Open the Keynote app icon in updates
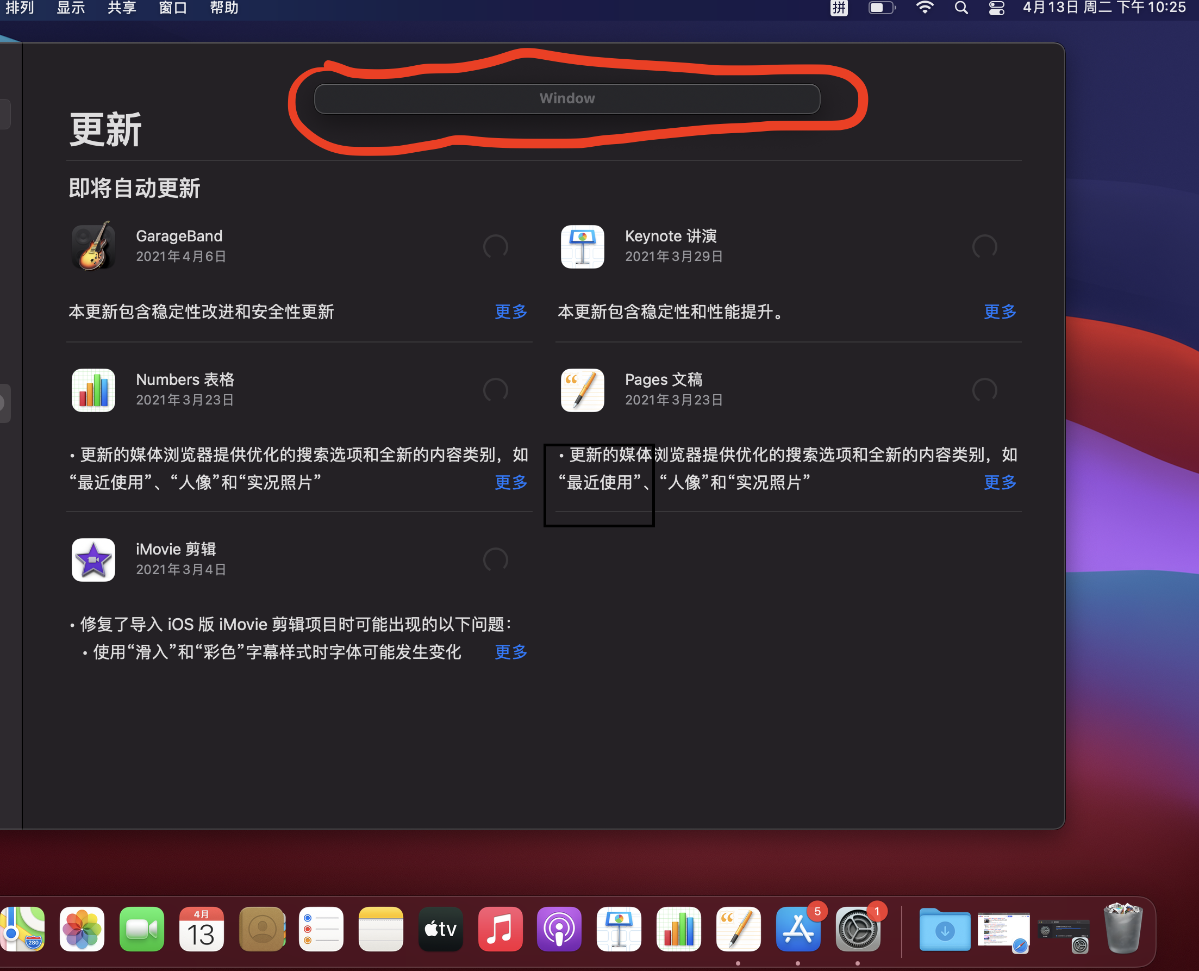This screenshot has width=1199, height=971. [582, 247]
